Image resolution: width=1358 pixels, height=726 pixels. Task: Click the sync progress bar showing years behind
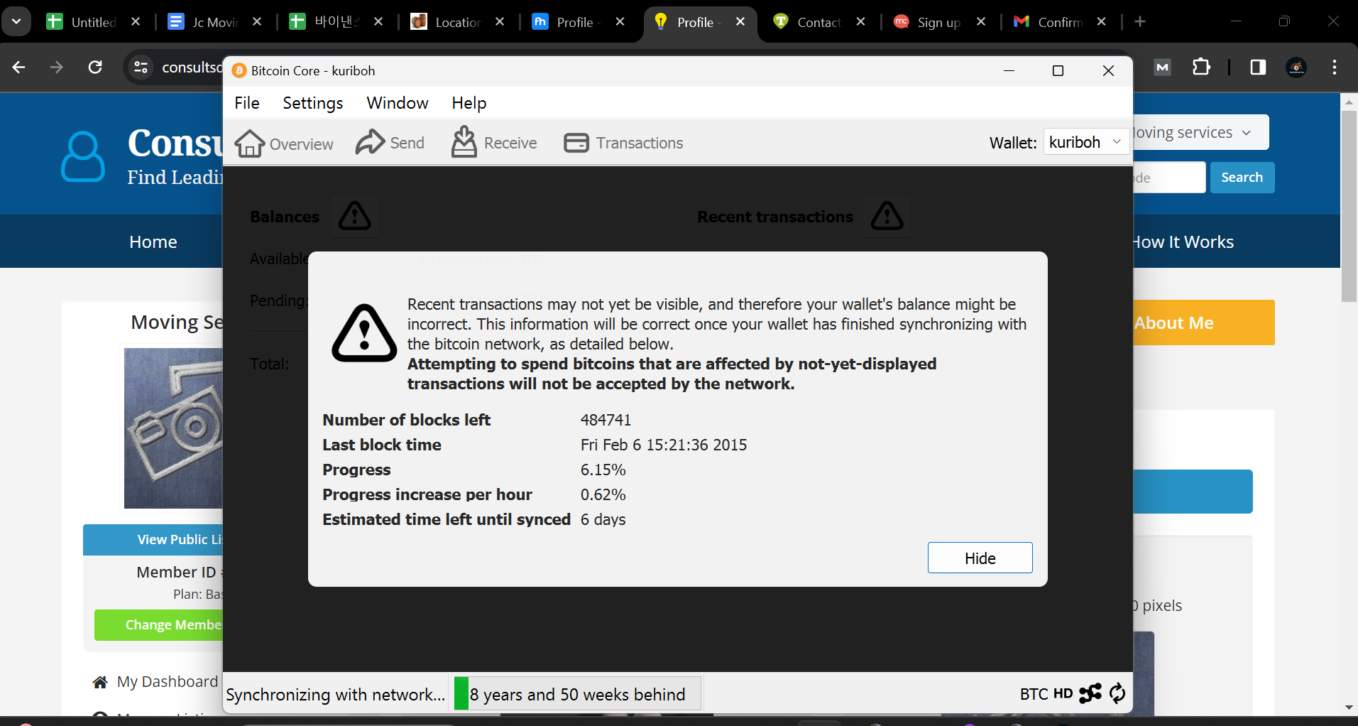(x=576, y=694)
